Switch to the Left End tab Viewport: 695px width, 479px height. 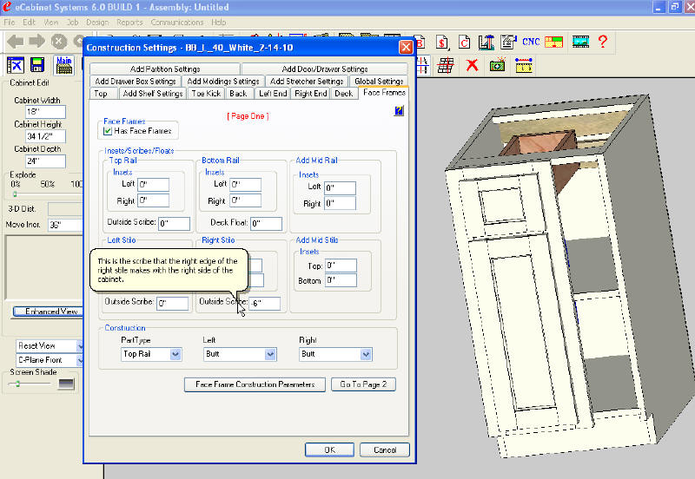(x=273, y=94)
